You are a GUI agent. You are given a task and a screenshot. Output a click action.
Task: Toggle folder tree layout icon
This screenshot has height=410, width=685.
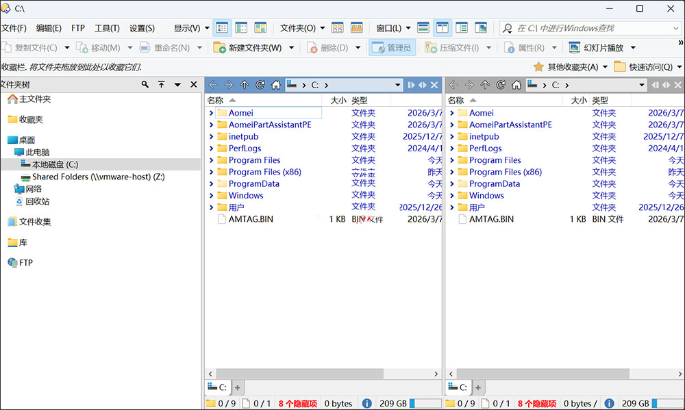[x=461, y=28]
